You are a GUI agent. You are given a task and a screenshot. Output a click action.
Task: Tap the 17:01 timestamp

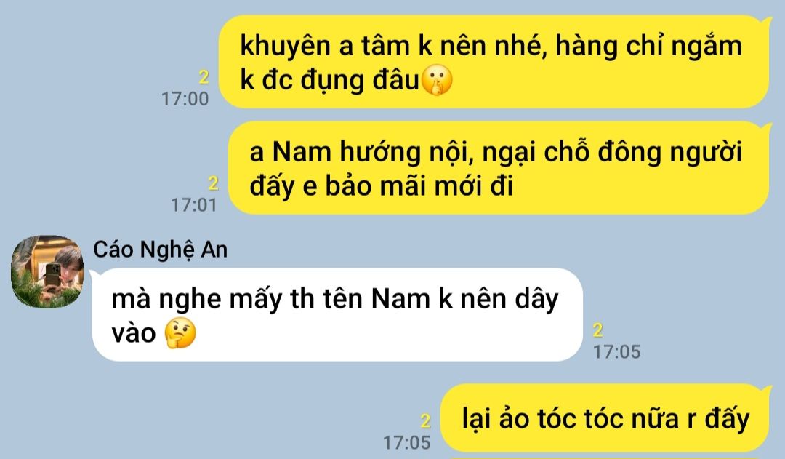pos(194,205)
